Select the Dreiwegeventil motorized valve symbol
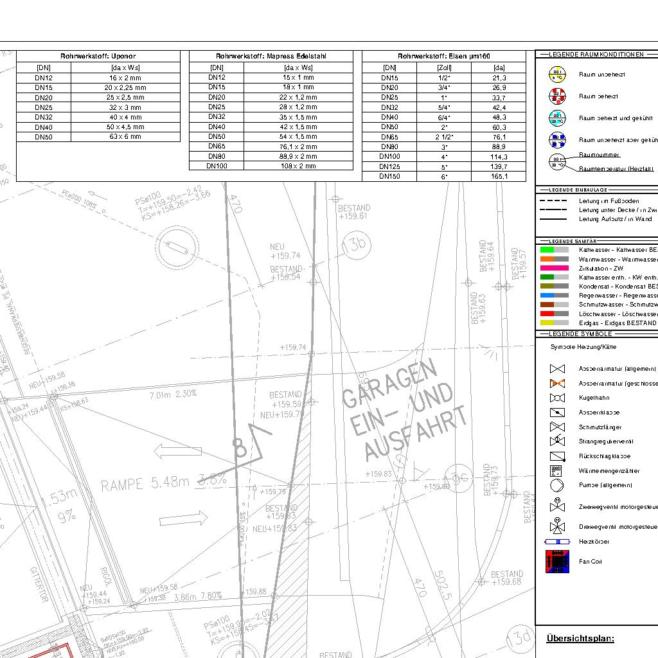 click(x=556, y=526)
